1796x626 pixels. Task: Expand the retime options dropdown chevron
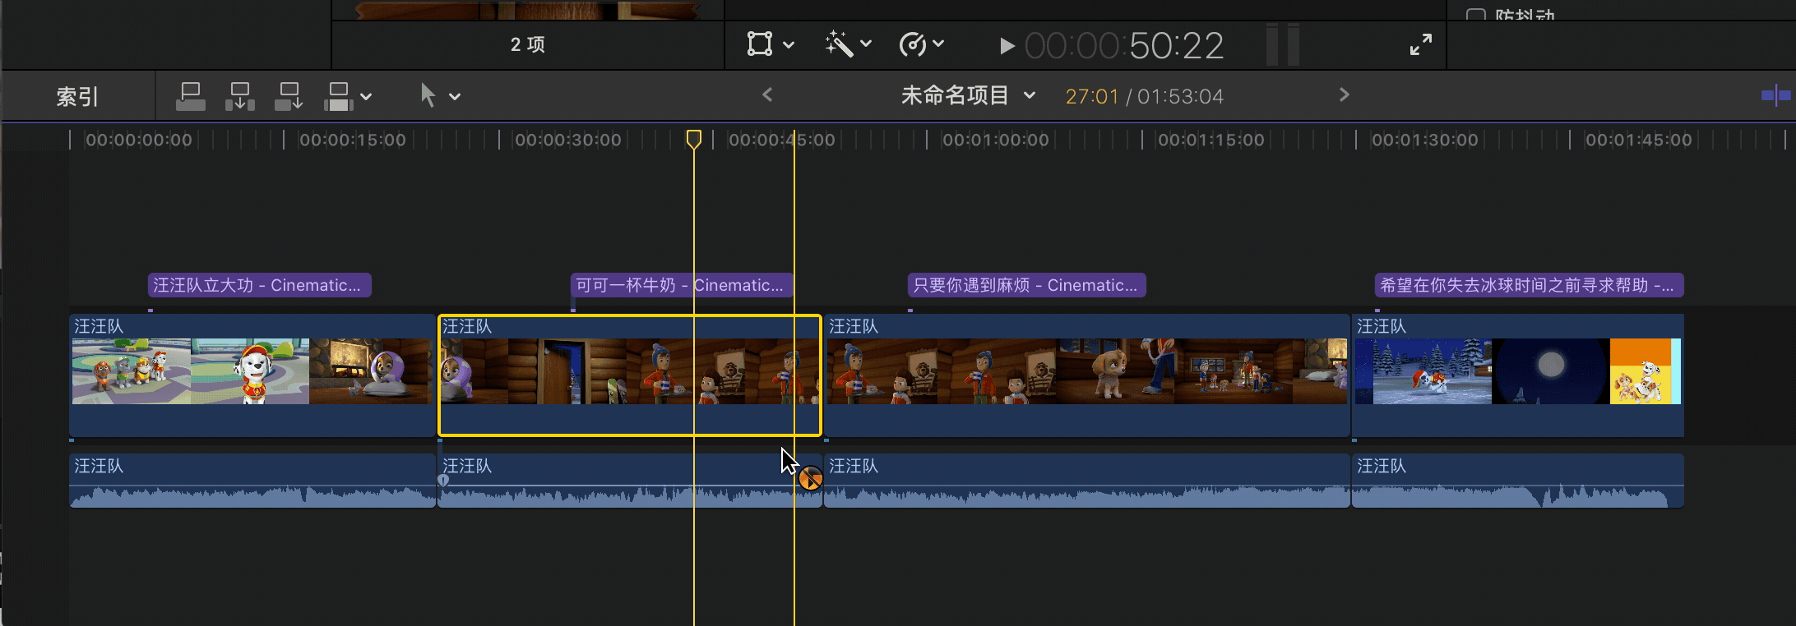coord(938,44)
